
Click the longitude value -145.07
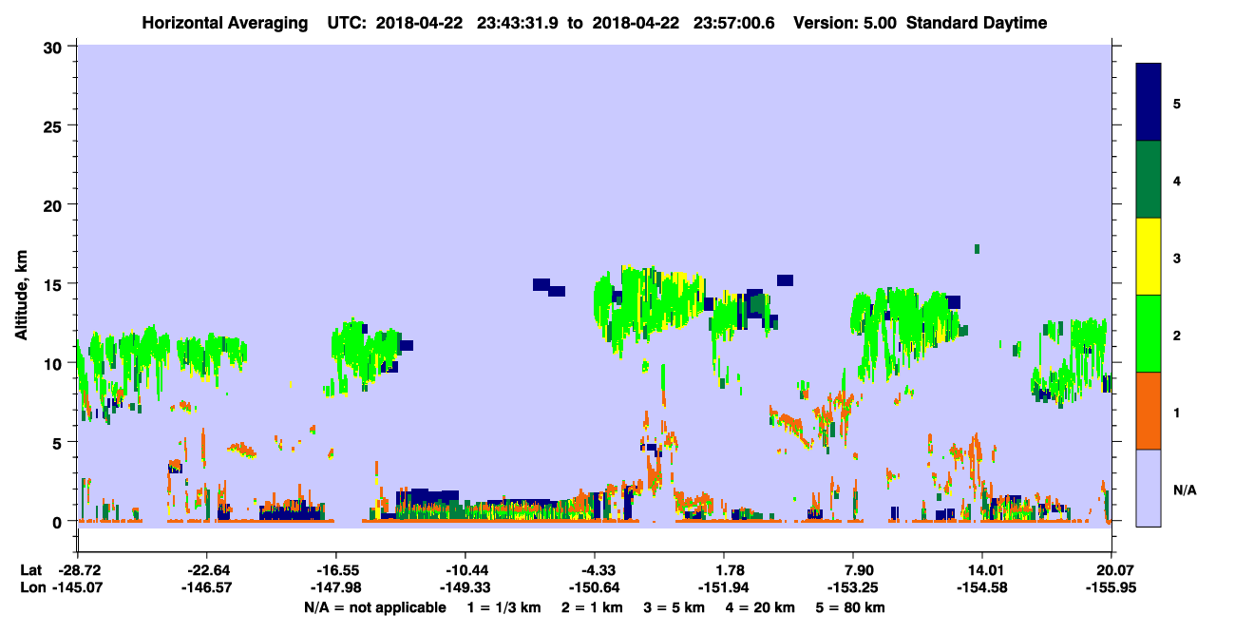(78, 588)
